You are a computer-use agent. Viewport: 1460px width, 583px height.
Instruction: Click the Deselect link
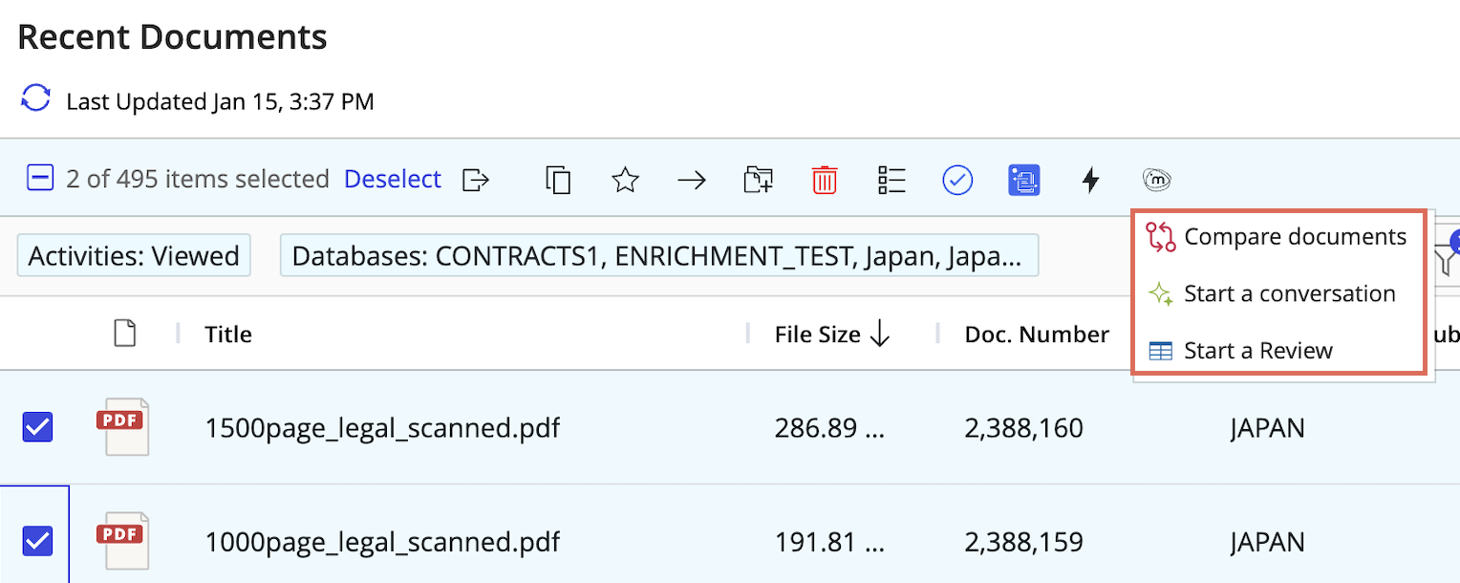pos(393,180)
